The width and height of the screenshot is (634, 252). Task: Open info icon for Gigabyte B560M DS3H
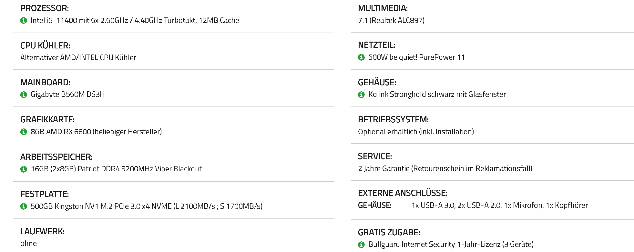point(24,95)
